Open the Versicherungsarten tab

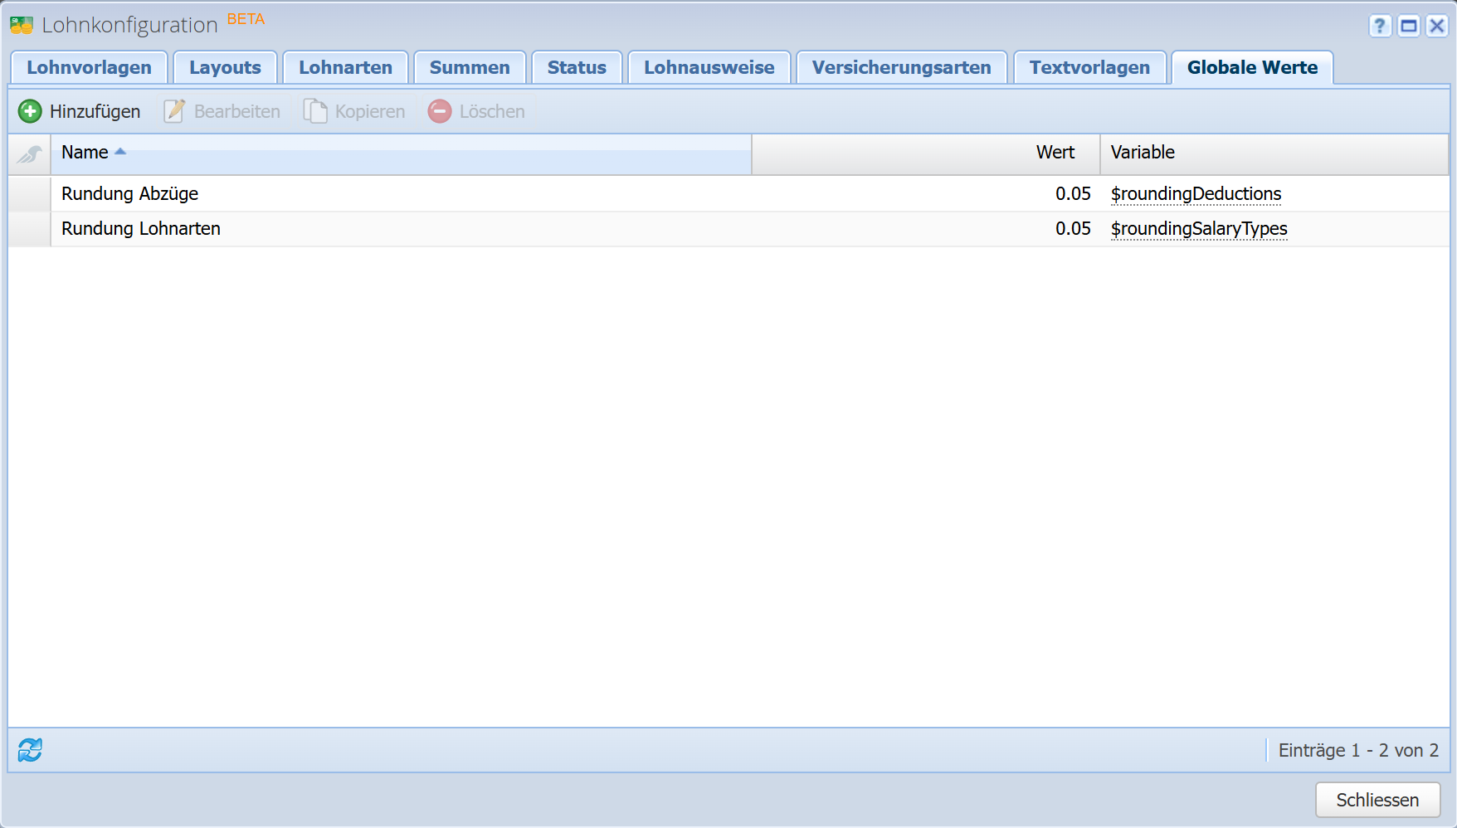[901, 68]
